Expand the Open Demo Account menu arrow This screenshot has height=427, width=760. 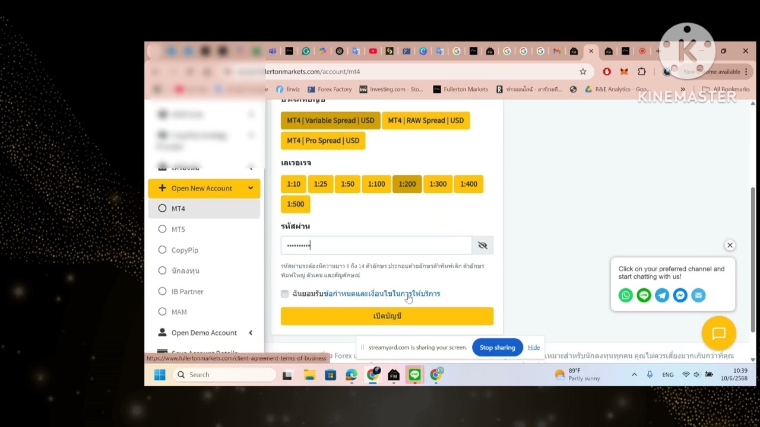coord(251,333)
